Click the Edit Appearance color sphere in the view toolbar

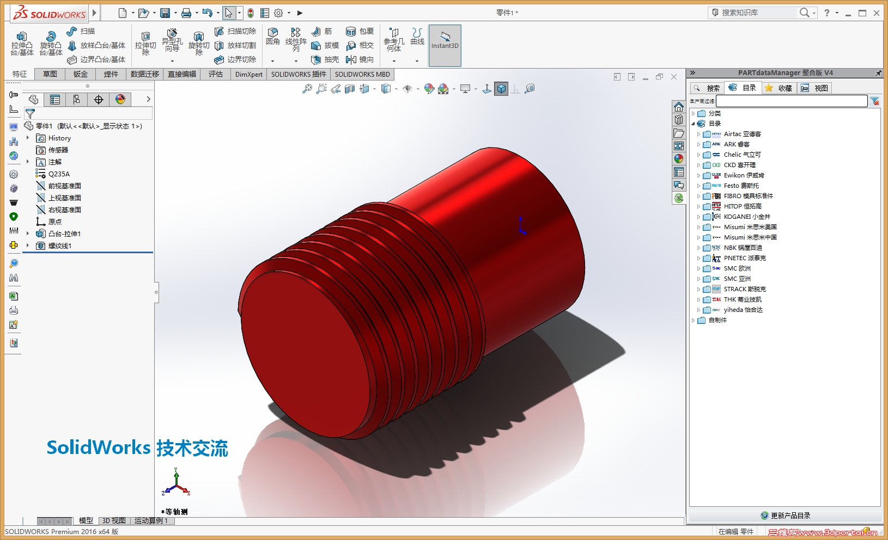[x=429, y=89]
